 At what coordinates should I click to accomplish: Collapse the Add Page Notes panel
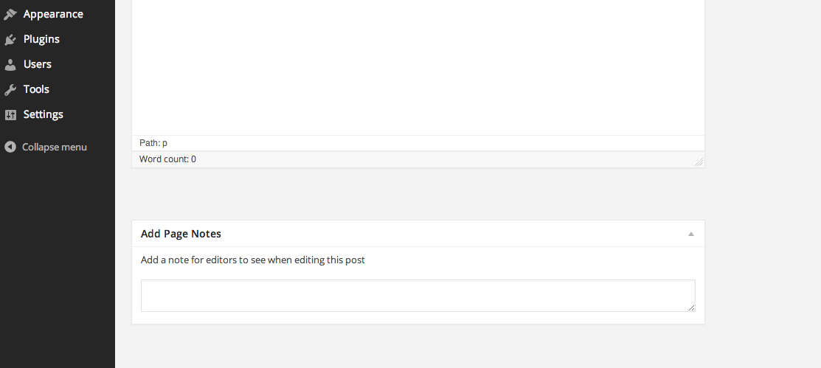tap(690, 234)
